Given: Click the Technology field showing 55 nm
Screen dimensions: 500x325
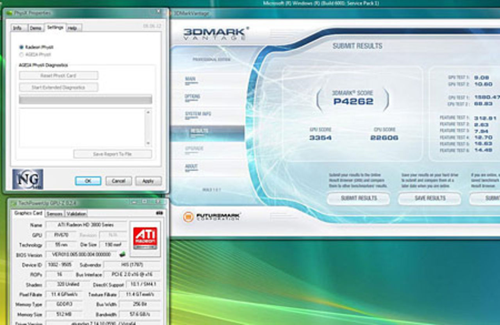Looking at the screenshot, I should [x=61, y=245].
